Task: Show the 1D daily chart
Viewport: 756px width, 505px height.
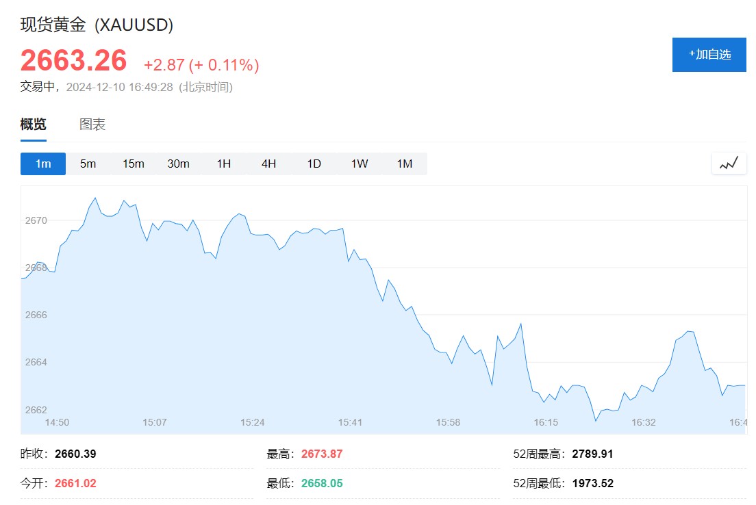Action: point(314,164)
